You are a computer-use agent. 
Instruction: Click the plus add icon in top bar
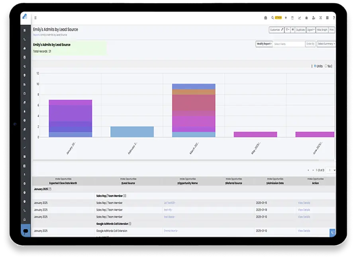286,18
